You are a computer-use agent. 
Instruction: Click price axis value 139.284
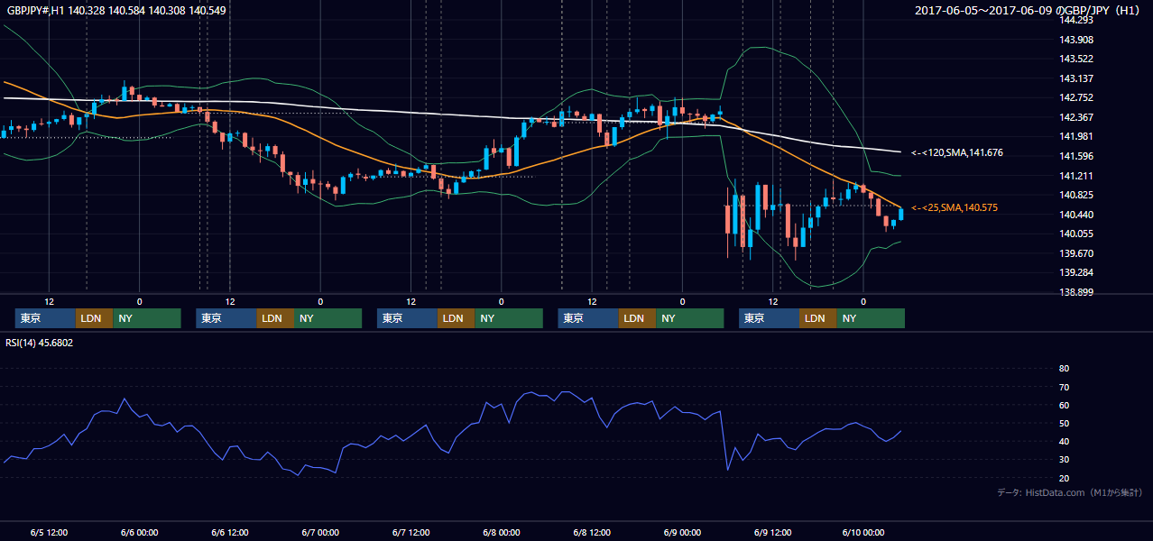click(x=1076, y=272)
